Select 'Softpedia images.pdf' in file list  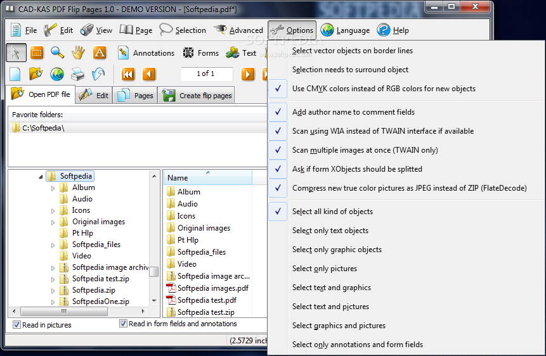tap(207, 288)
